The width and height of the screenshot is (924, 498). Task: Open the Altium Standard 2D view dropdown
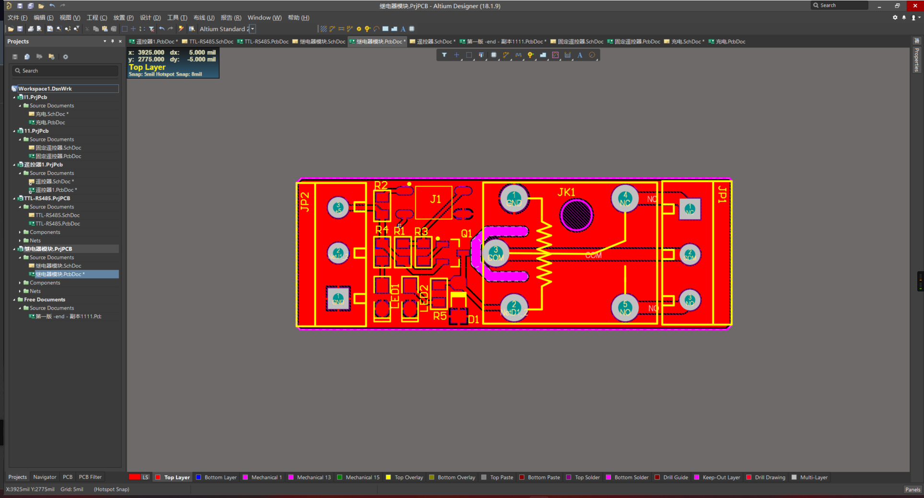tap(253, 29)
